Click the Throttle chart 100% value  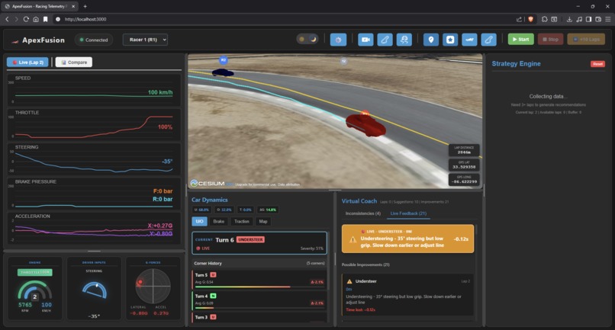tap(165, 127)
